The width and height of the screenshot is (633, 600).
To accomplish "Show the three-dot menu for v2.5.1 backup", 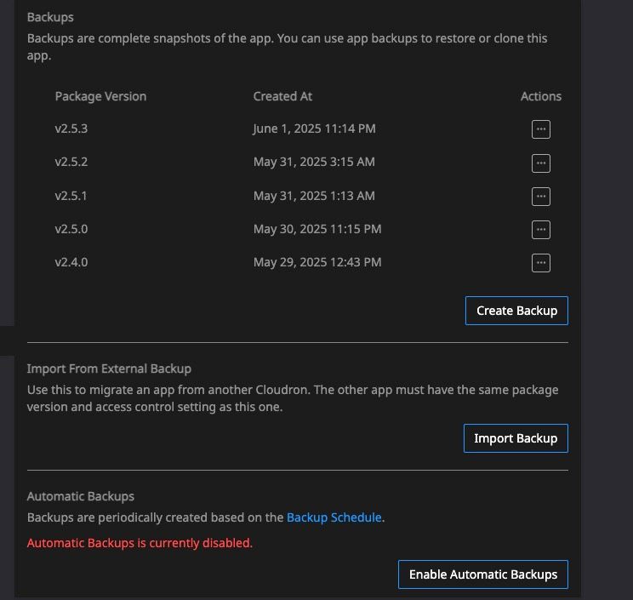I will pos(540,197).
